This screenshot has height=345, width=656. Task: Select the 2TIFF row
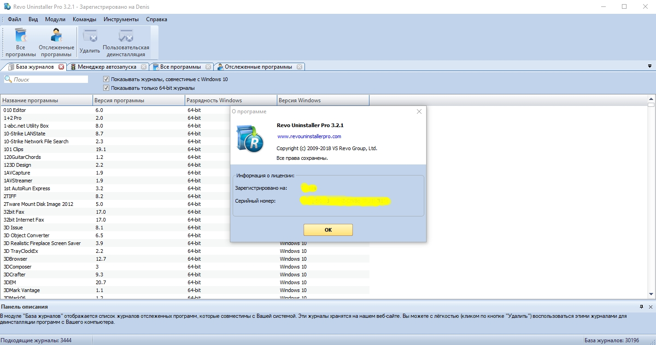(184, 196)
